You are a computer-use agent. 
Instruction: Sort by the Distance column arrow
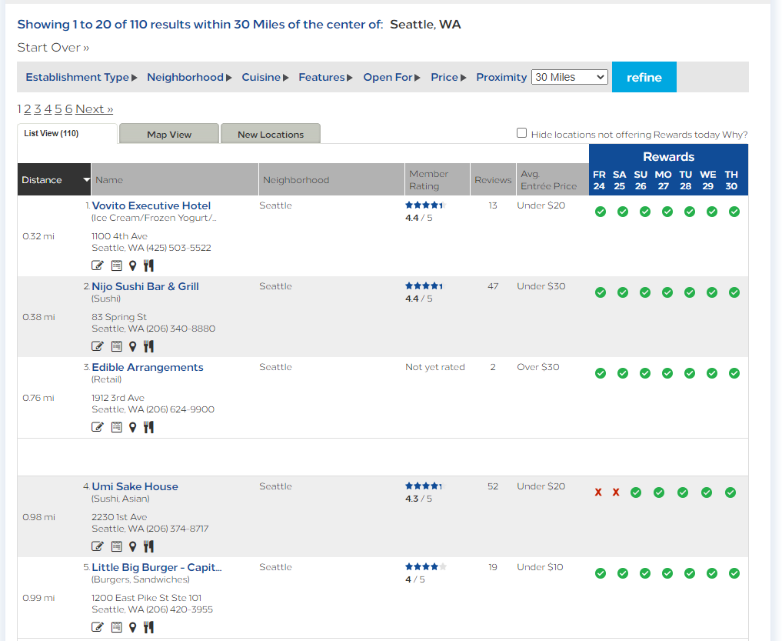[86, 180]
